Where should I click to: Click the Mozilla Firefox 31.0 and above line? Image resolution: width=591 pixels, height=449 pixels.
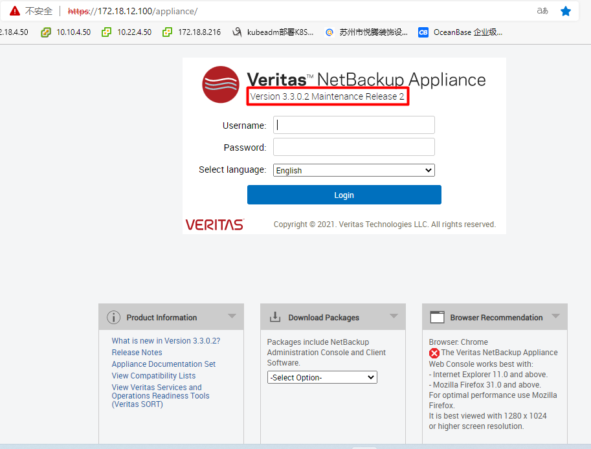pos(485,385)
